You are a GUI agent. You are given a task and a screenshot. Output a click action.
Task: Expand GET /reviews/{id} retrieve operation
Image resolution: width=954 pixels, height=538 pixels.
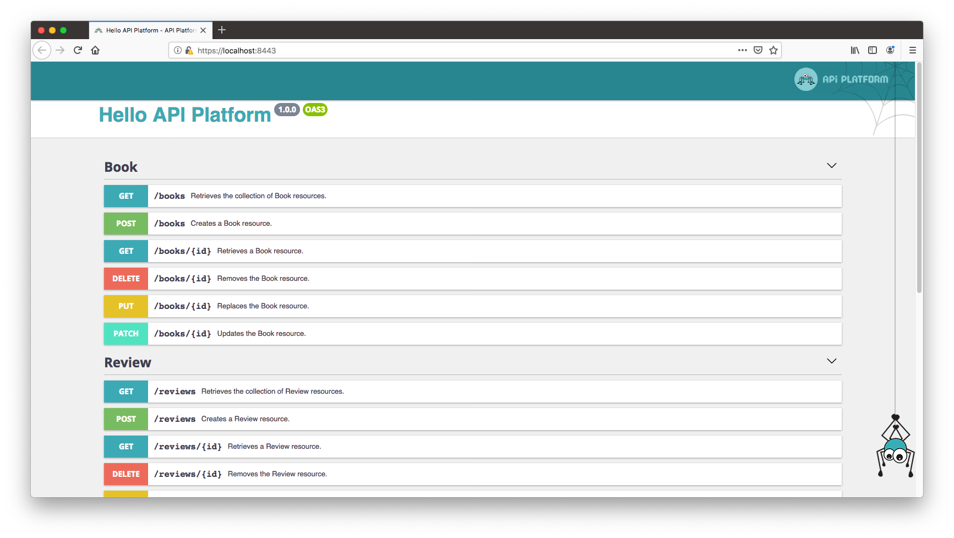pos(472,447)
